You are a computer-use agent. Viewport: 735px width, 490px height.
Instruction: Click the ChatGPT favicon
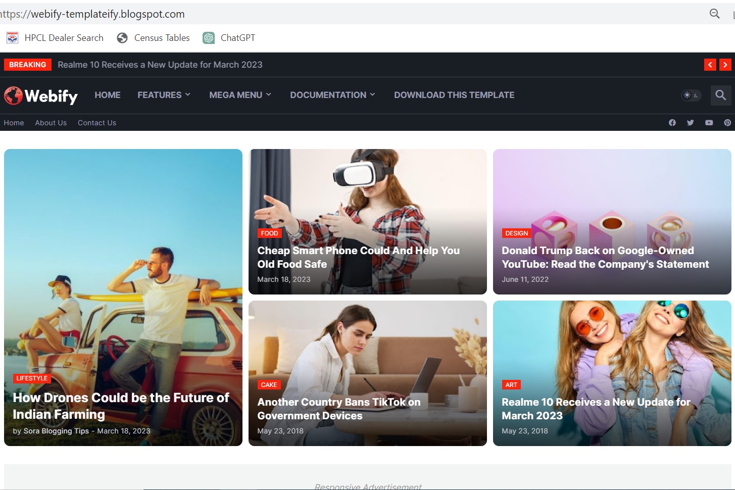[x=209, y=38]
